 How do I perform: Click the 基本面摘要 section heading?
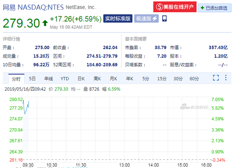point(136,39)
